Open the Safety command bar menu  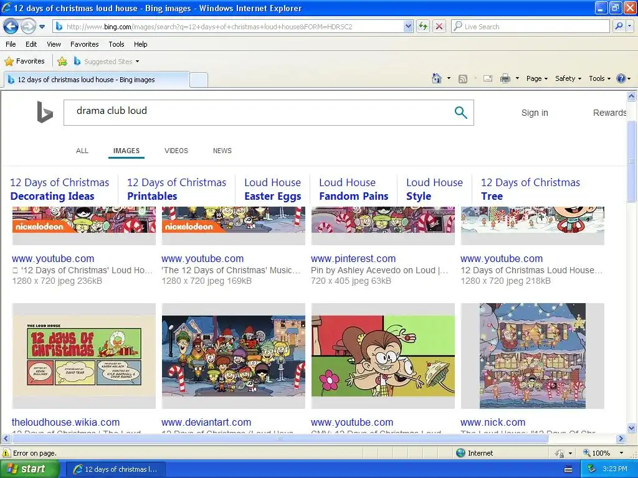pos(568,78)
